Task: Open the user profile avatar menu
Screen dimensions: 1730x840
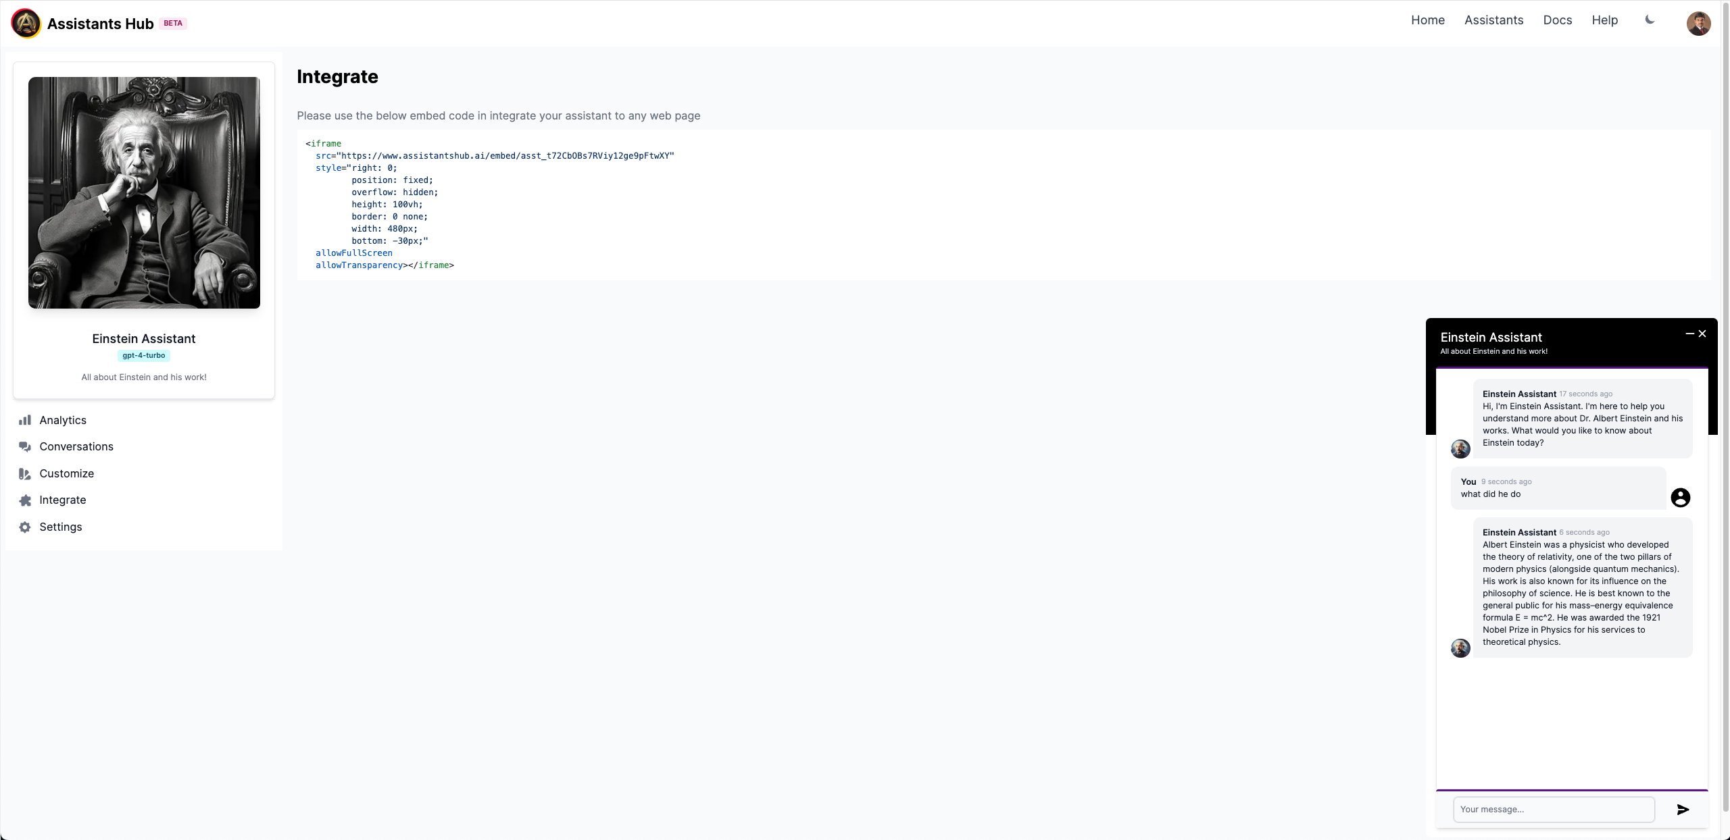Action: 1698,24
